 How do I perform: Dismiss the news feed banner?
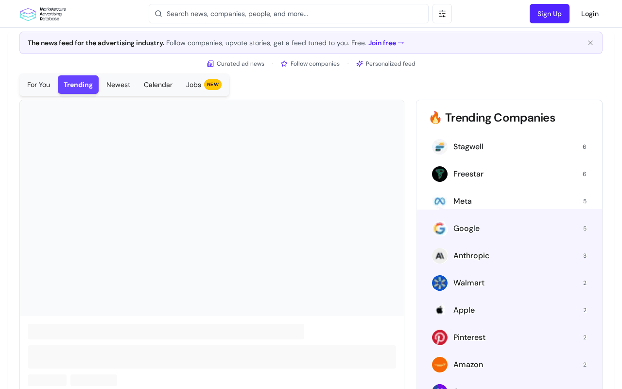[590, 43]
